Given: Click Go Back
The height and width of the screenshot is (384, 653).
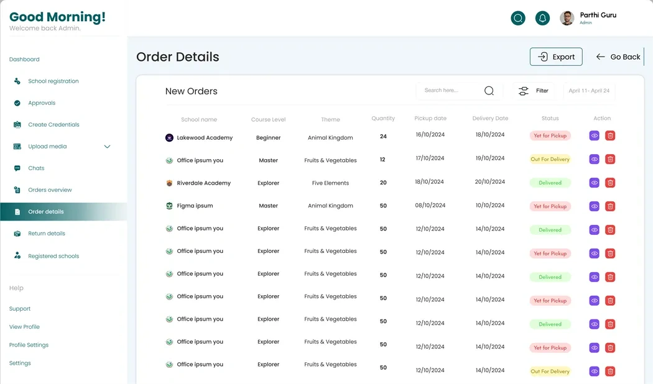Looking at the screenshot, I should click(x=618, y=57).
